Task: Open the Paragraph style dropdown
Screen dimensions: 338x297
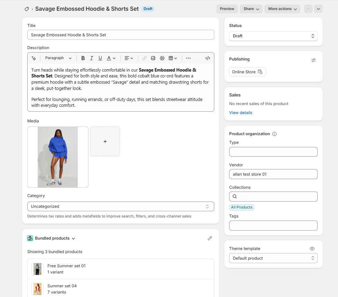Action: pyautogui.click(x=58, y=58)
